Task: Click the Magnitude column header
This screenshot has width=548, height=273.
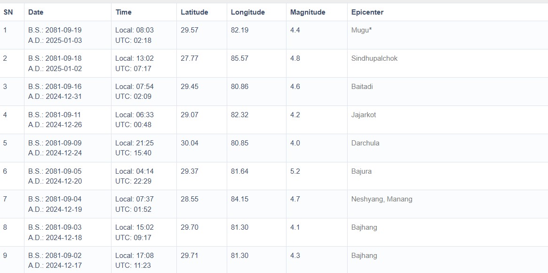Action: pyautogui.click(x=308, y=12)
